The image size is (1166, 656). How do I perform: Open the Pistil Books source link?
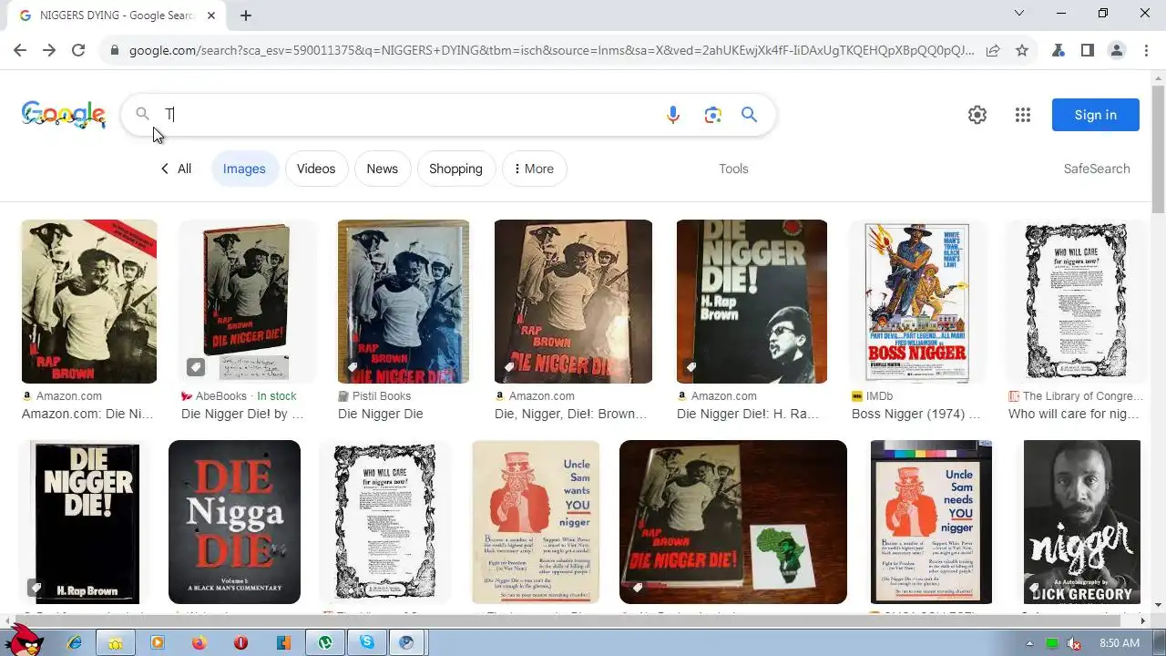click(374, 396)
